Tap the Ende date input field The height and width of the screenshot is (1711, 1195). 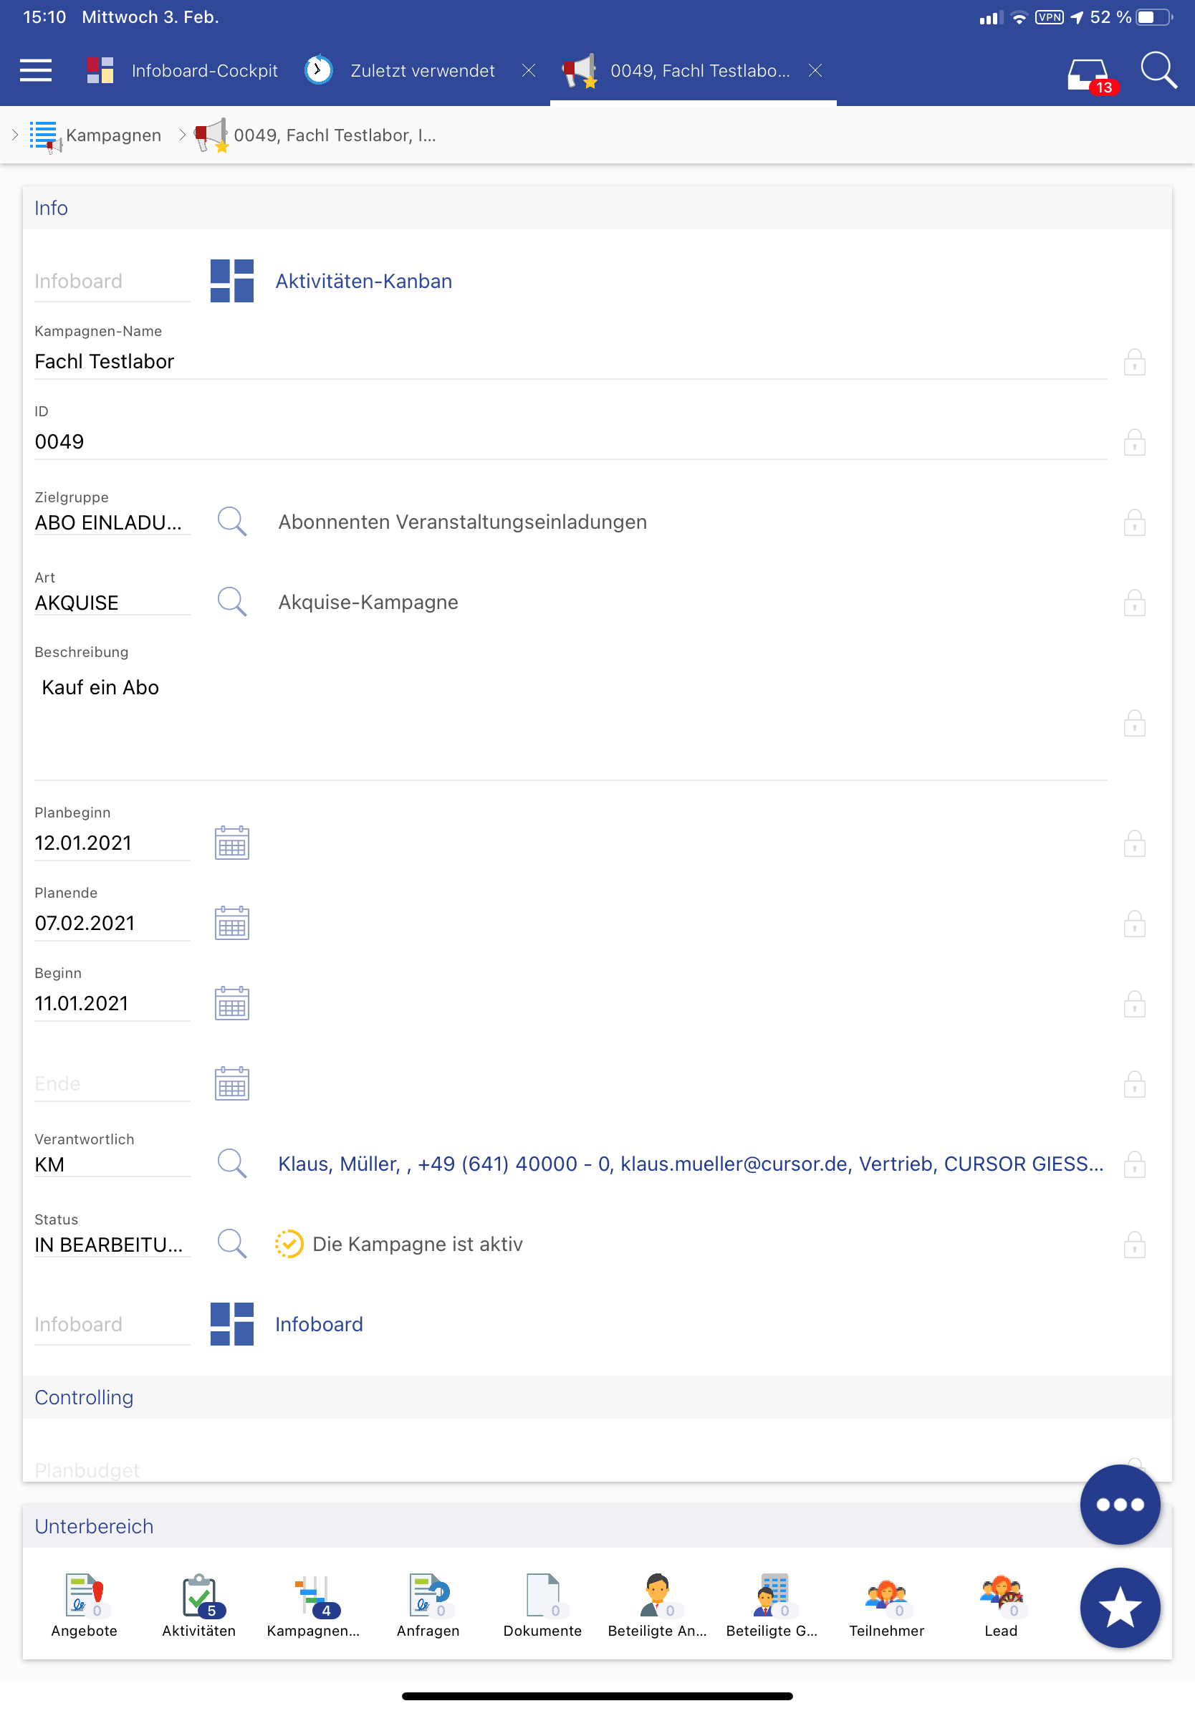pyautogui.click(x=112, y=1083)
